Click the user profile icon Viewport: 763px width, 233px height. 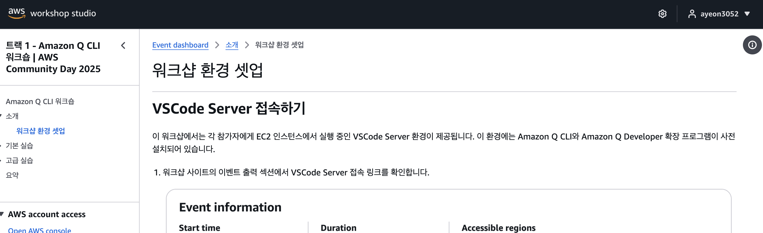[692, 14]
